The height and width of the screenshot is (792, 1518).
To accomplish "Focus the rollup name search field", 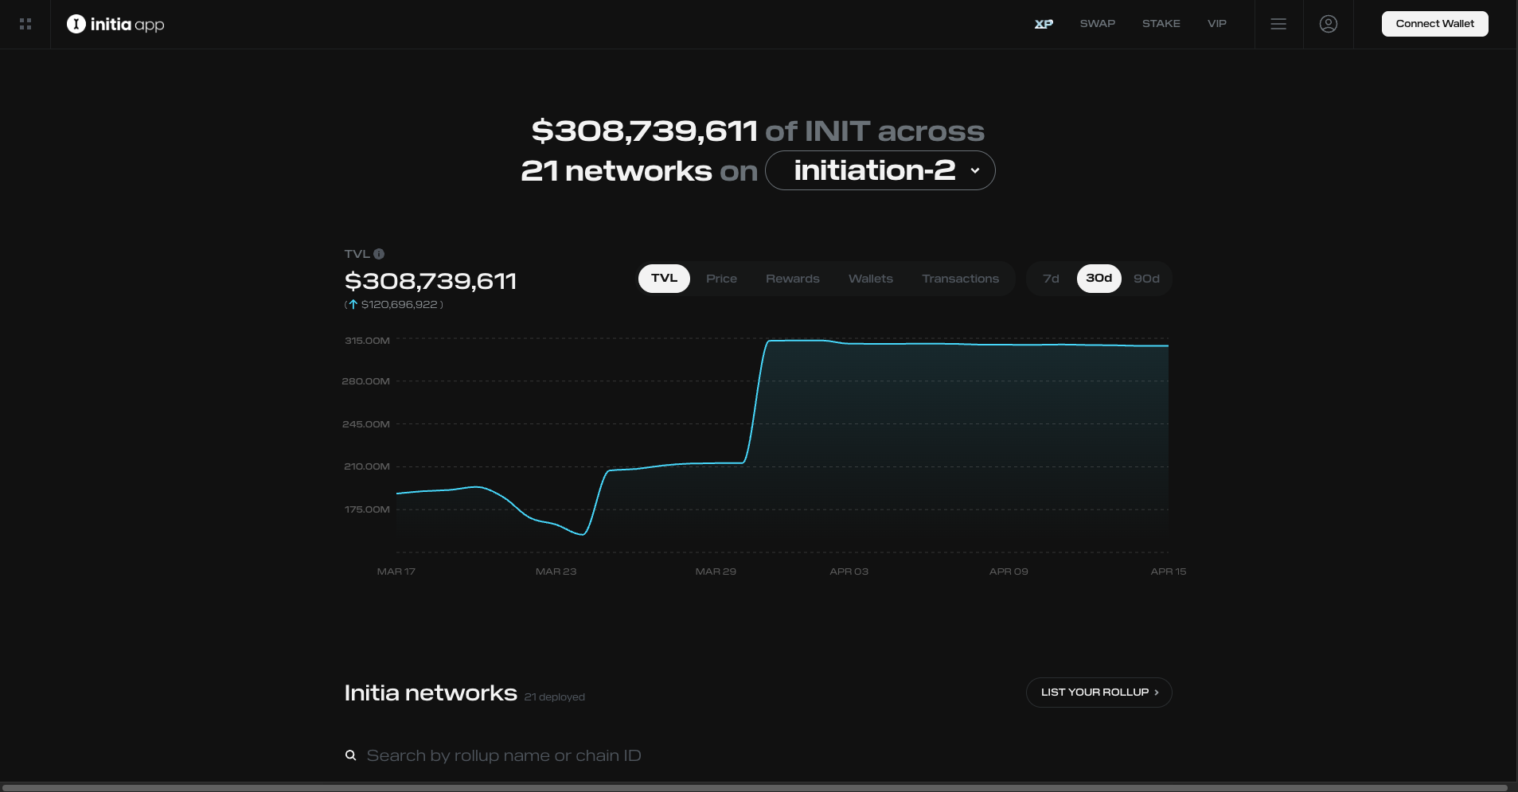I will pyautogui.click(x=758, y=755).
